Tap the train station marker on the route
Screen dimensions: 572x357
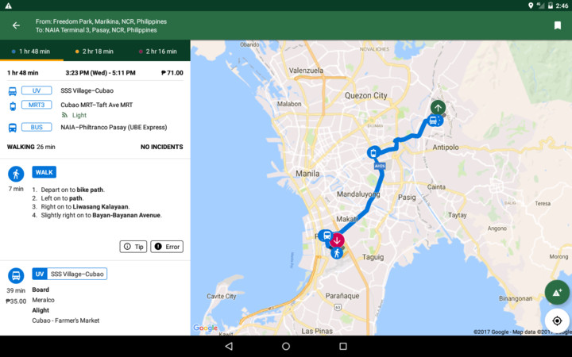click(373, 152)
